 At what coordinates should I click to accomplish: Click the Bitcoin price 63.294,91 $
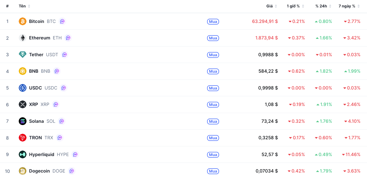(x=265, y=22)
